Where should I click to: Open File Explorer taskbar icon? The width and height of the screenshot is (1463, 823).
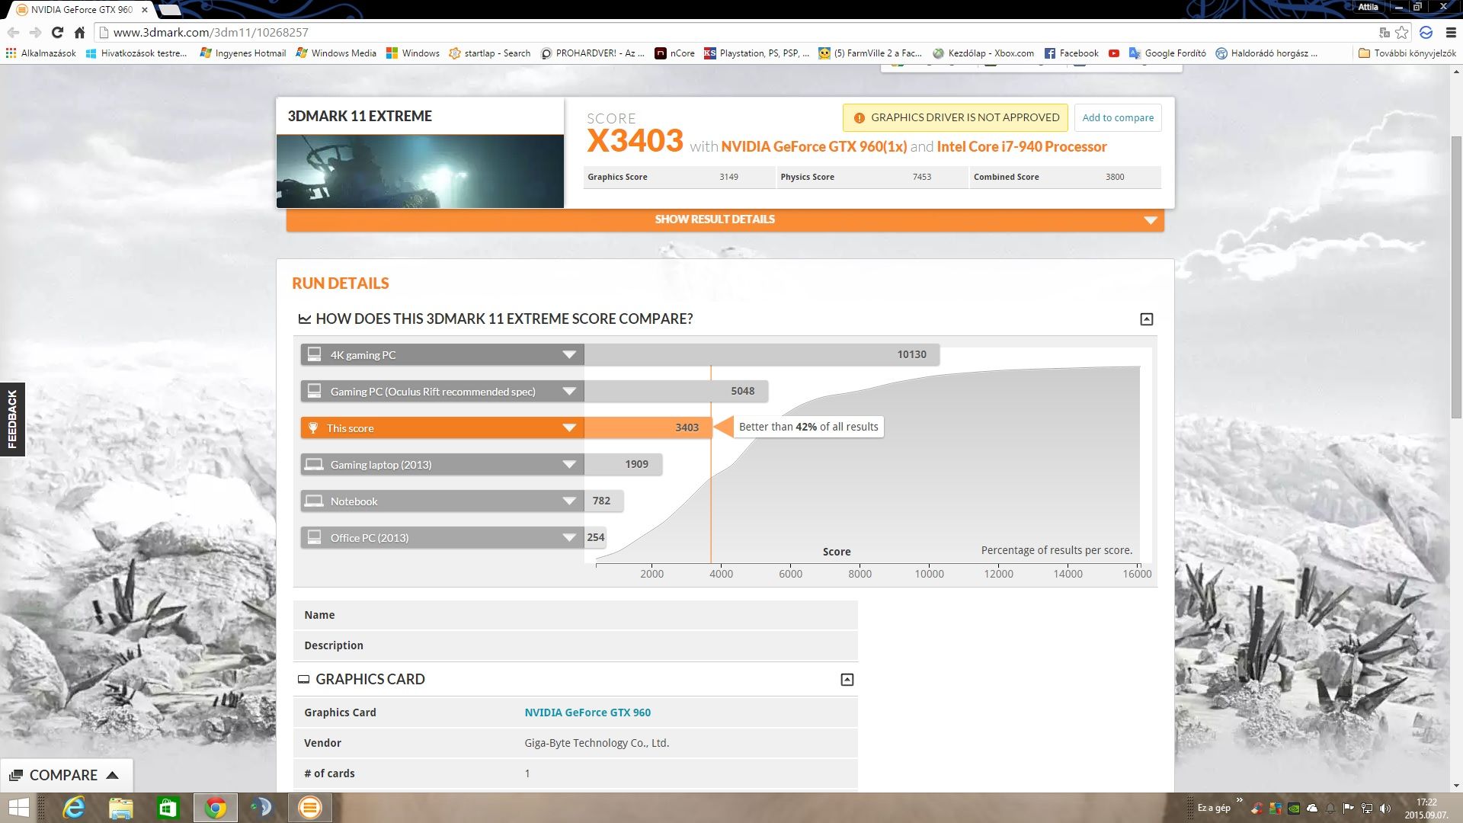120,808
